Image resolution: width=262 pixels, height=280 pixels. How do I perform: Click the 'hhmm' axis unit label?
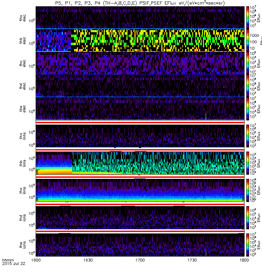(x=8, y=260)
